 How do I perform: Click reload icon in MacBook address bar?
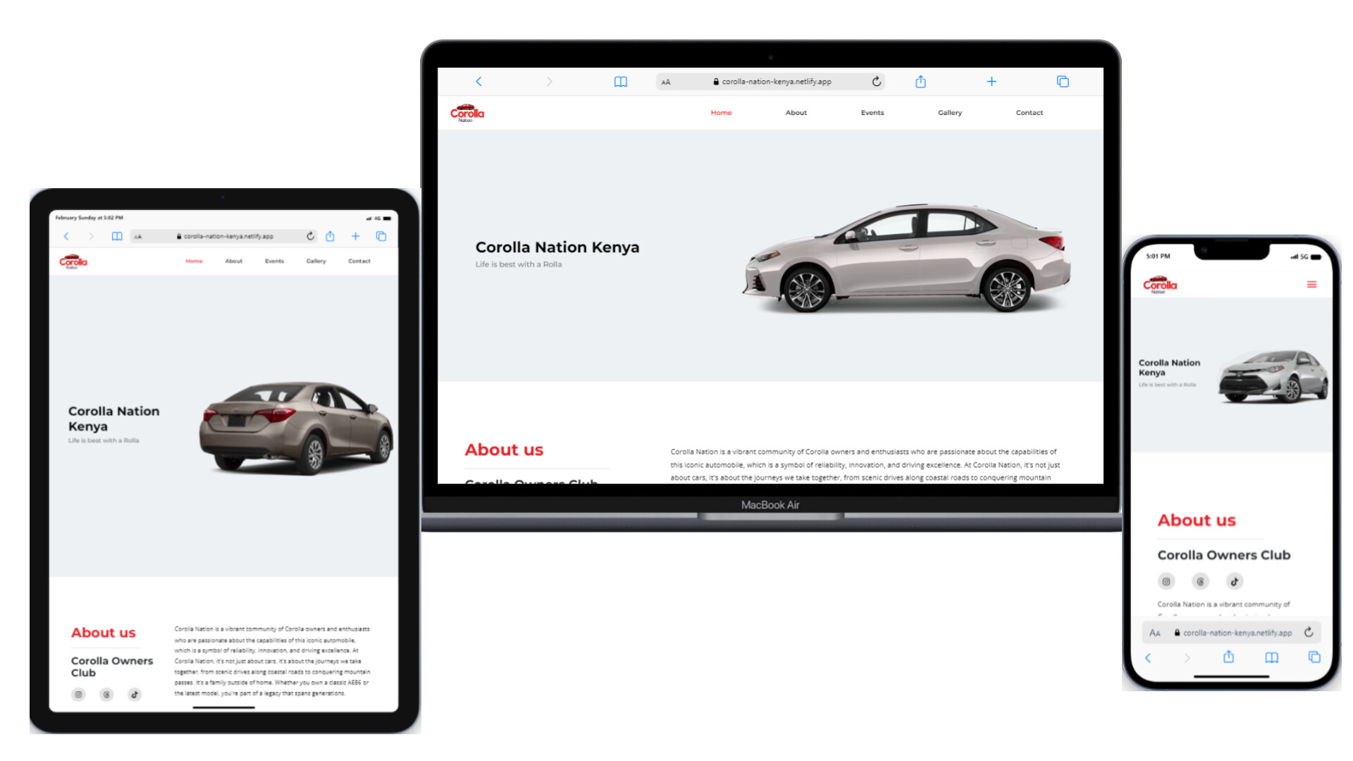click(876, 82)
